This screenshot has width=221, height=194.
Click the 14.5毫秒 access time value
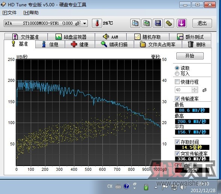click(x=192, y=147)
